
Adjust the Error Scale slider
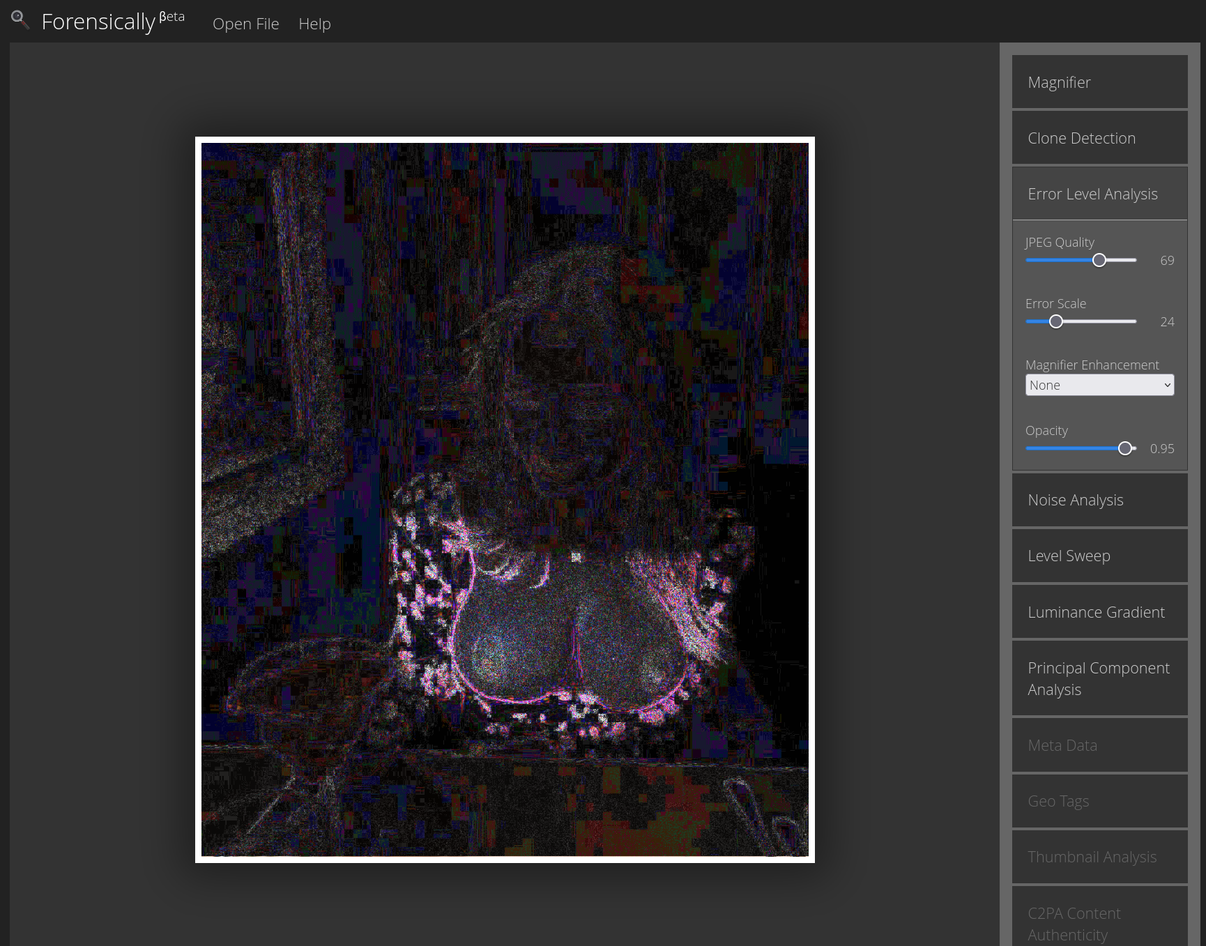[x=1081, y=321]
